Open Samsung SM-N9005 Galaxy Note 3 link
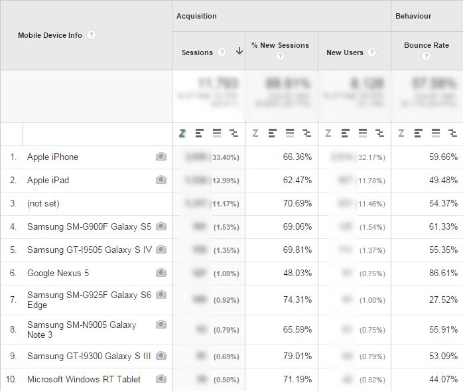 [82, 330]
